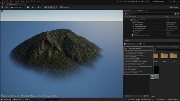Select the Landscape actor
The image size is (180, 101).
point(136,34)
